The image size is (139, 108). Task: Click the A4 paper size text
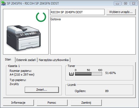click(x=22, y=75)
